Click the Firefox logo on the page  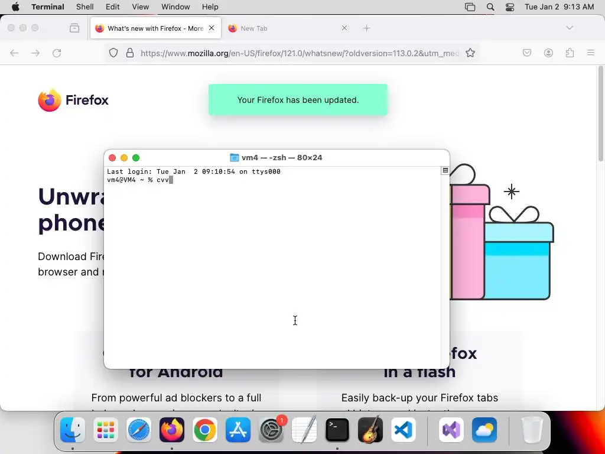73,100
